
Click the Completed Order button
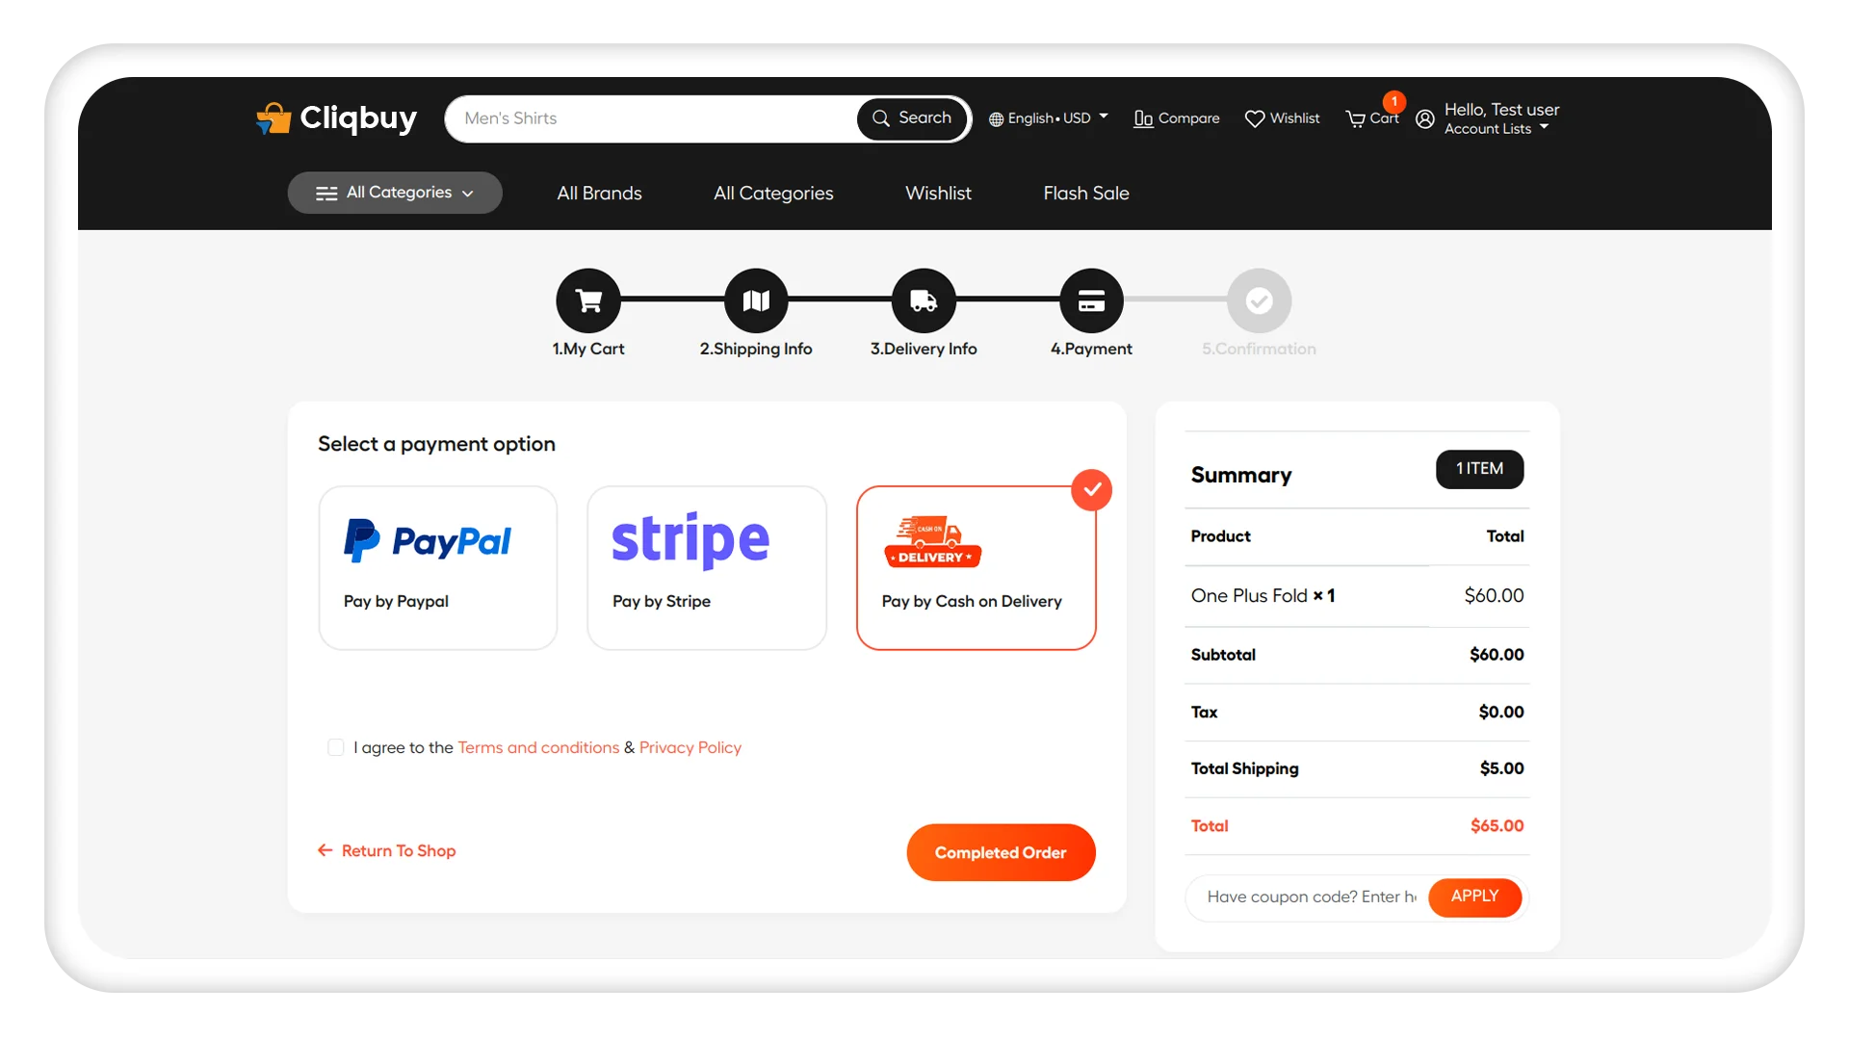tap(1000, 851)
